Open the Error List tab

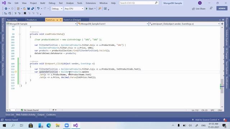(x=10, y=115)
